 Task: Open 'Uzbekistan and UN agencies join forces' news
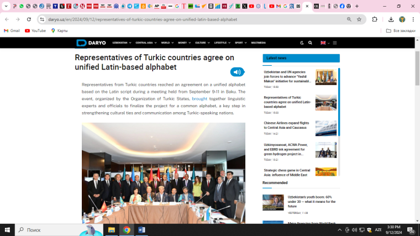point(287,77)
